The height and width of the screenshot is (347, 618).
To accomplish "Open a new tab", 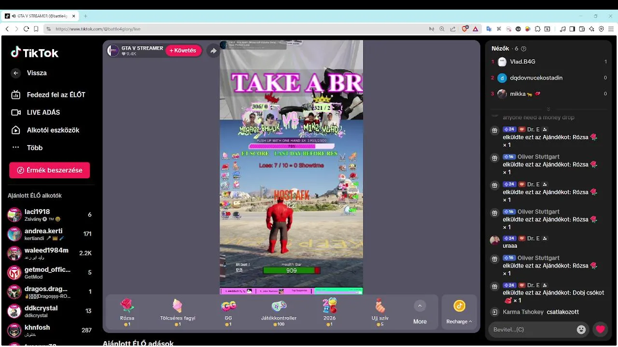I will (x=85, y=16).
